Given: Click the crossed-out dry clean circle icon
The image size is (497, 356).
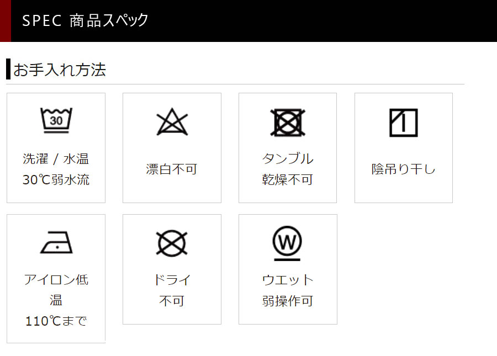Looking at the screenshot, I should click(172, 243).
